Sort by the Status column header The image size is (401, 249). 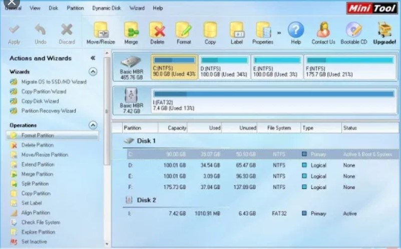[x=370, y=127]
